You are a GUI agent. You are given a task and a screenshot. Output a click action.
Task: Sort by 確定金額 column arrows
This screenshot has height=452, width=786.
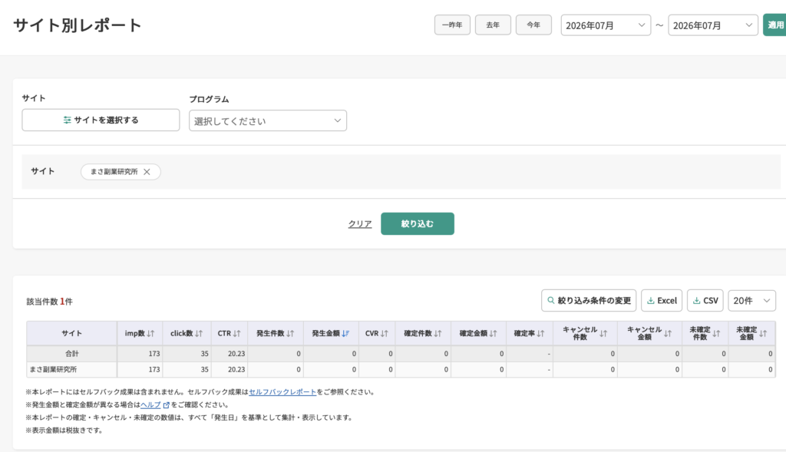494,333
